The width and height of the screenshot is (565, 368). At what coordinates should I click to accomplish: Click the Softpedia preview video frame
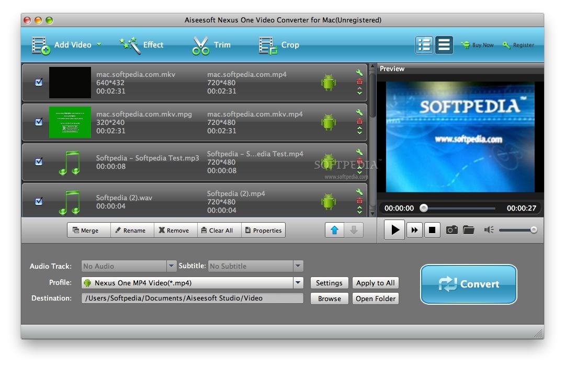[x=460, y=137]
